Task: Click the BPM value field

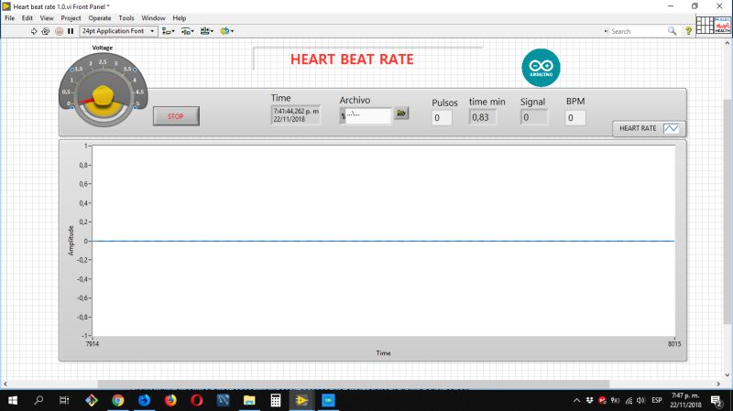Action: point(575,118)
